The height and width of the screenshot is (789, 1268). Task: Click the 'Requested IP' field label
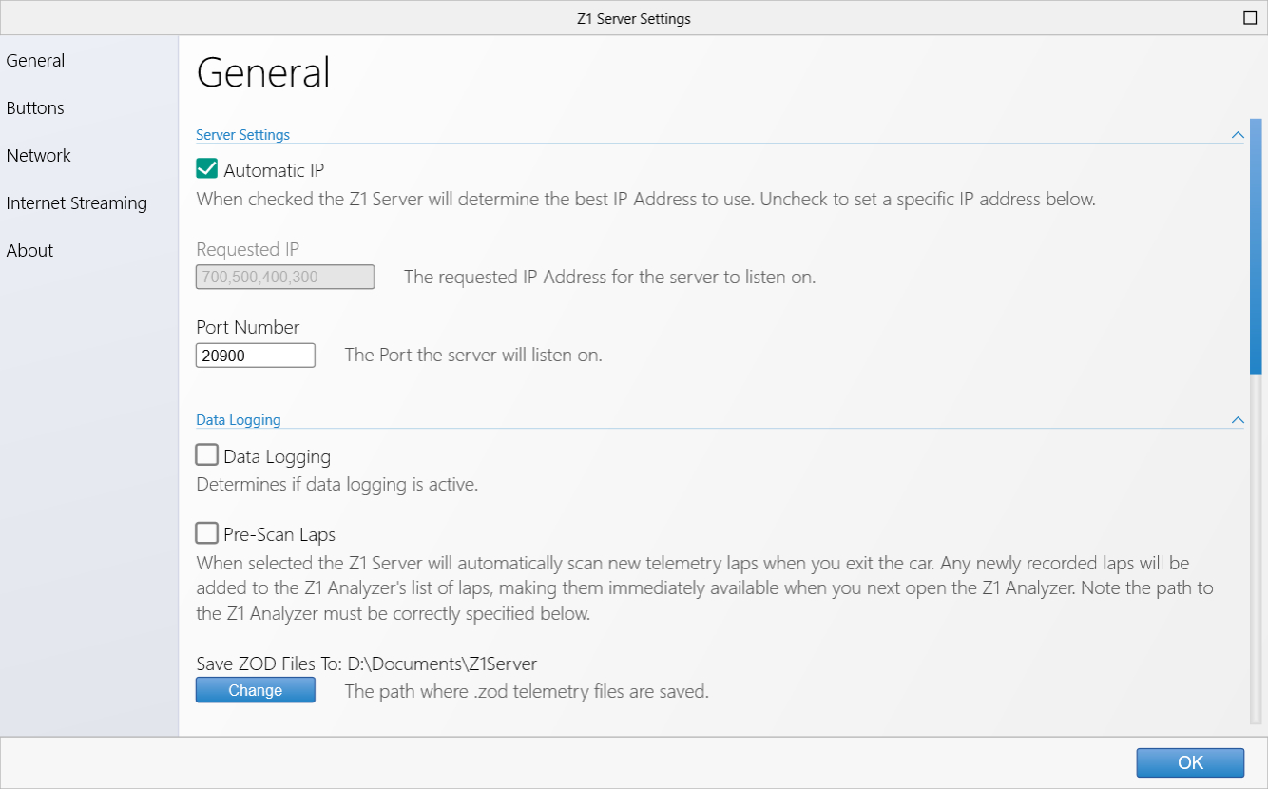(248, 249)
